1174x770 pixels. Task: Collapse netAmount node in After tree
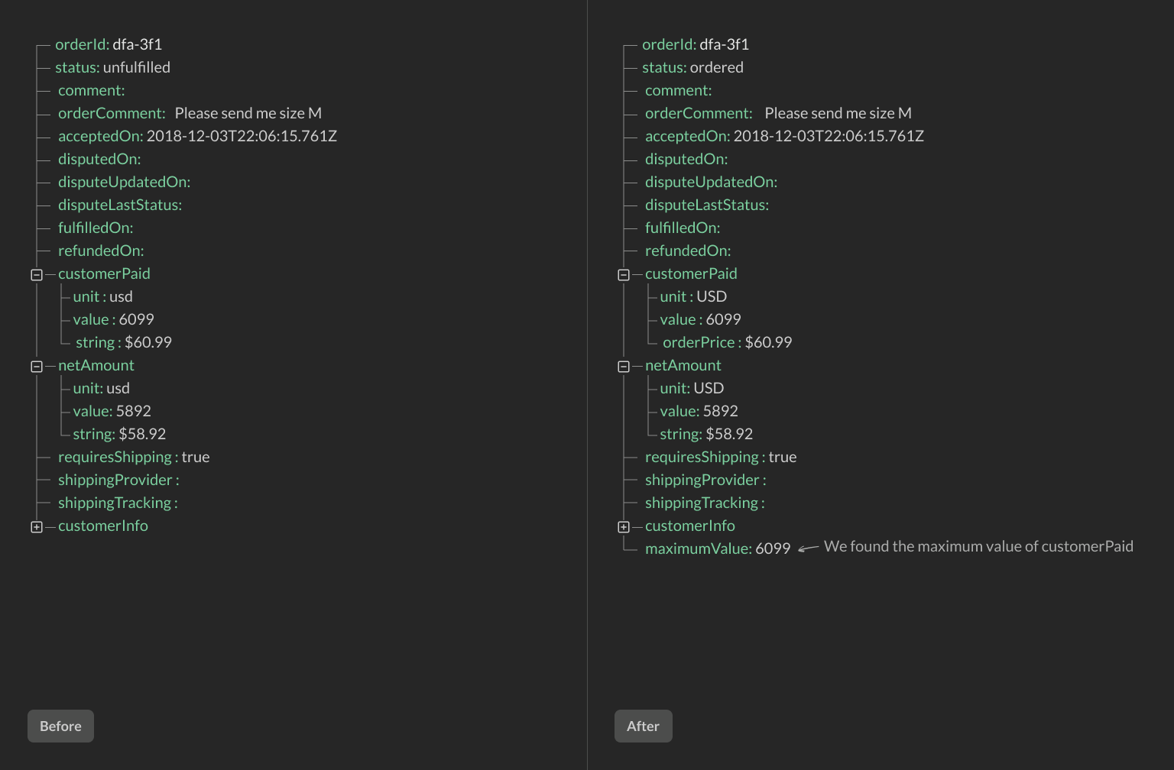tap(624, 367)
